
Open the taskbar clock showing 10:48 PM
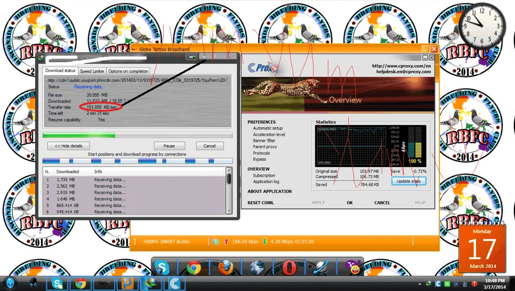click(x=495, y=284)
